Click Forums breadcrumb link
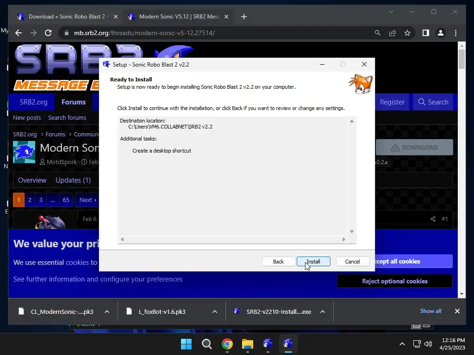 coord(56,135)
